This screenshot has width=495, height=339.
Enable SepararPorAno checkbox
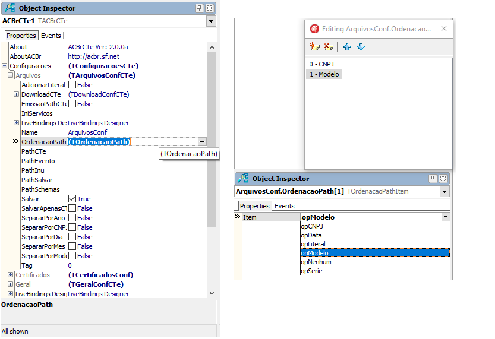[72, 218]
